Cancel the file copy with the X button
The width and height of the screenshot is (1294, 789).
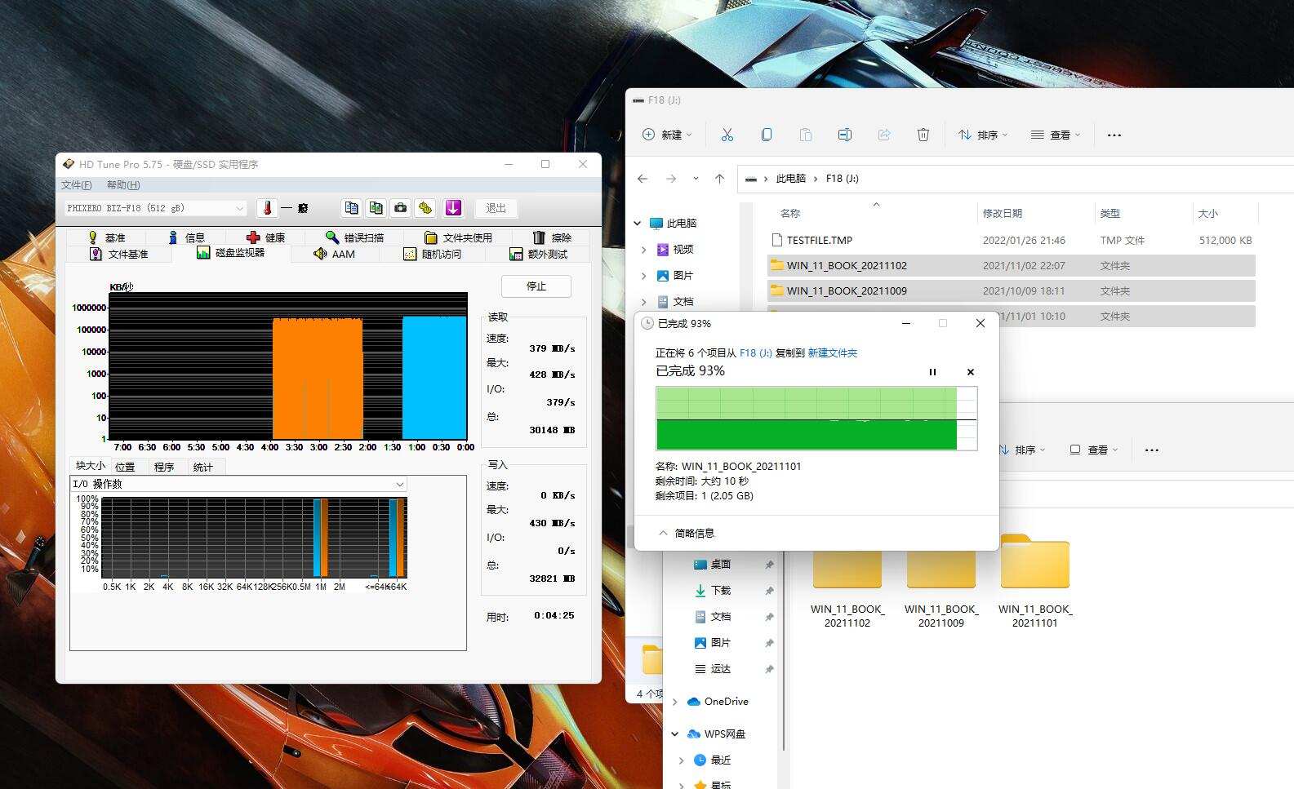pos(971,372)
